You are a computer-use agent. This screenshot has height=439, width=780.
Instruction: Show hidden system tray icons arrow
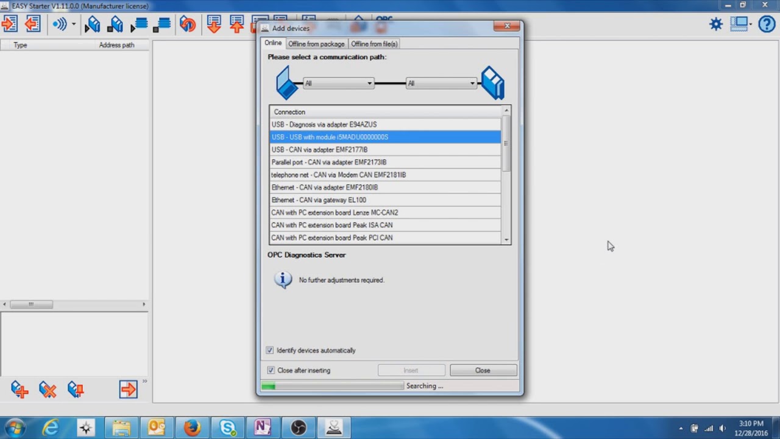681,429
